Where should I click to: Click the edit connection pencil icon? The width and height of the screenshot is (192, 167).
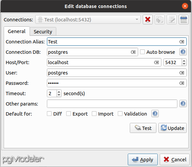[x=172, y=19]
